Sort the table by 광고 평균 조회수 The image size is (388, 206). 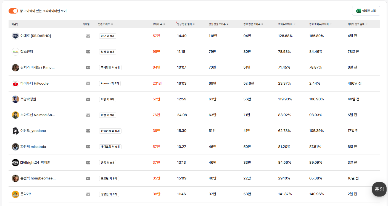(253, 24)
